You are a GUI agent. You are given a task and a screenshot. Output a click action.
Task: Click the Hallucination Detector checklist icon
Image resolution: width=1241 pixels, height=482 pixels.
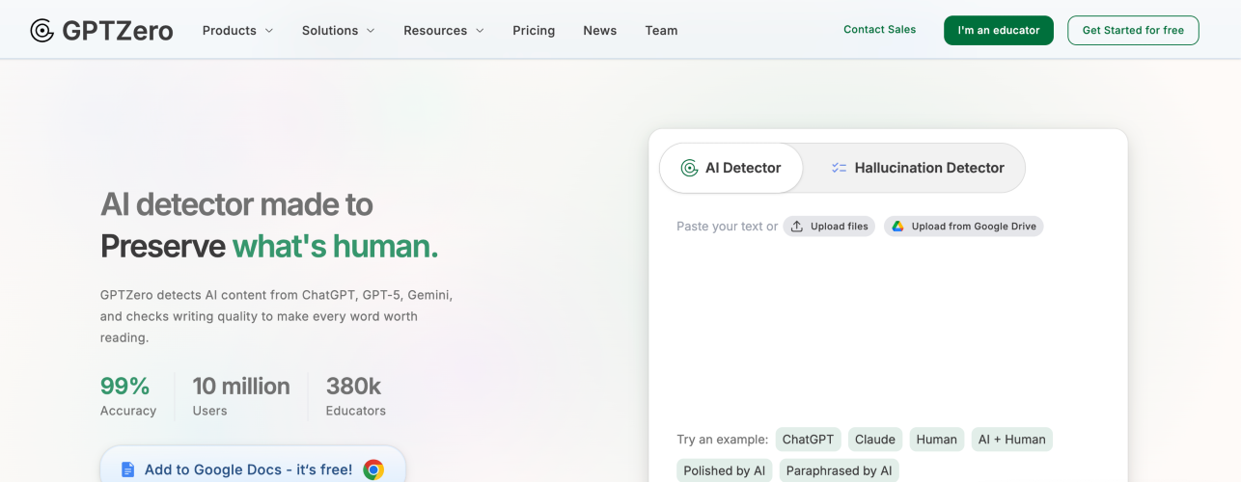coord(839,168)
